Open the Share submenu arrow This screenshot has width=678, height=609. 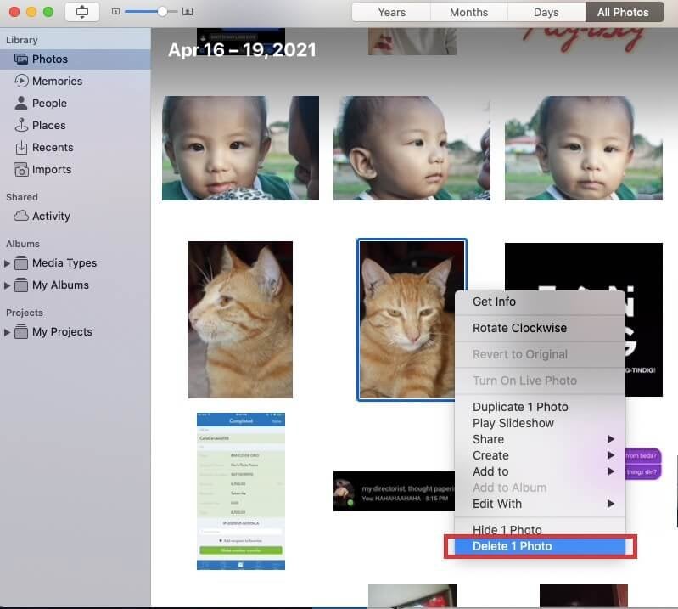611,439
